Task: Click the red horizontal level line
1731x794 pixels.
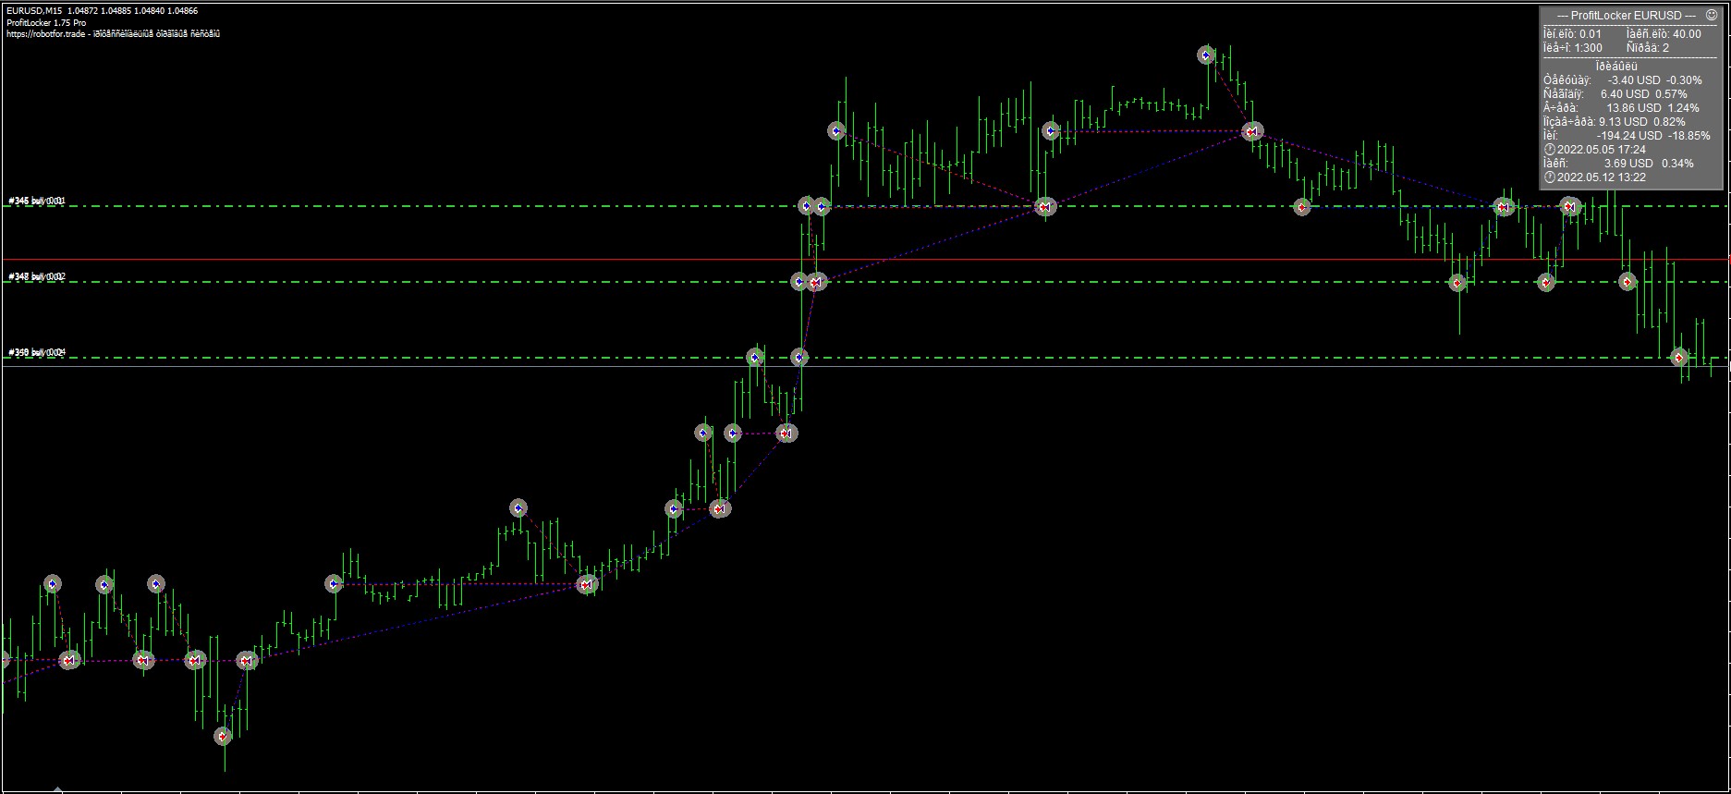Action: coord(865,260)
